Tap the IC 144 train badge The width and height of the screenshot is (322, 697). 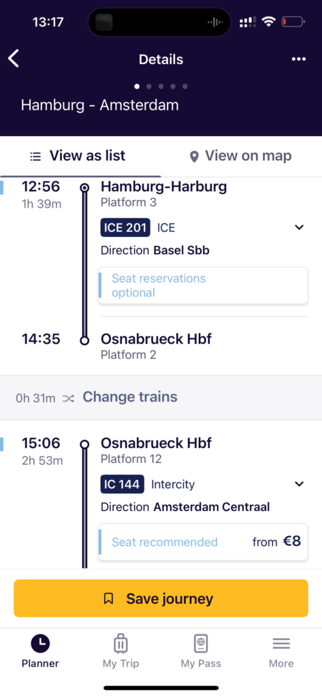[x=123, y=484]
